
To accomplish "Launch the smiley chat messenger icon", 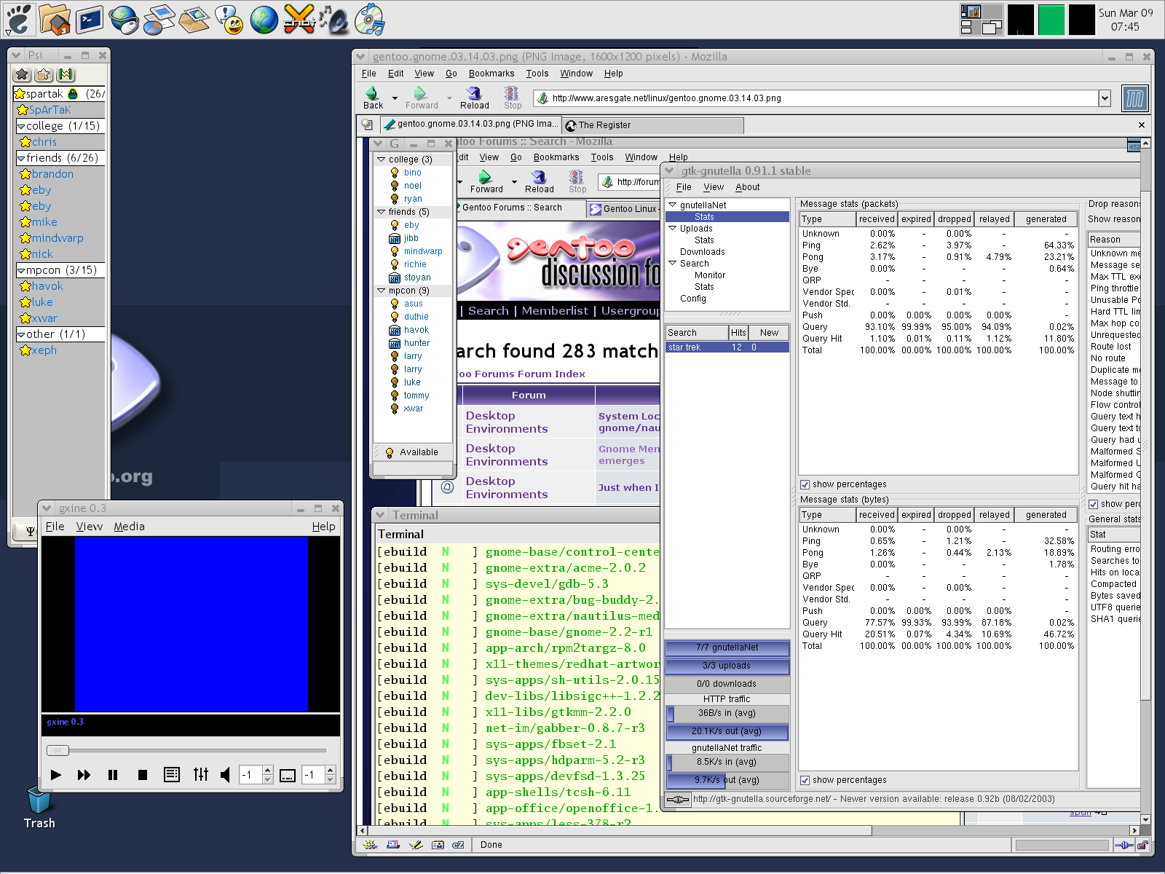I will tap(229, 20).
